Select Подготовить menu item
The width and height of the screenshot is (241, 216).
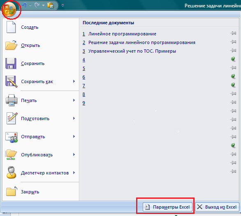(41, 118)
